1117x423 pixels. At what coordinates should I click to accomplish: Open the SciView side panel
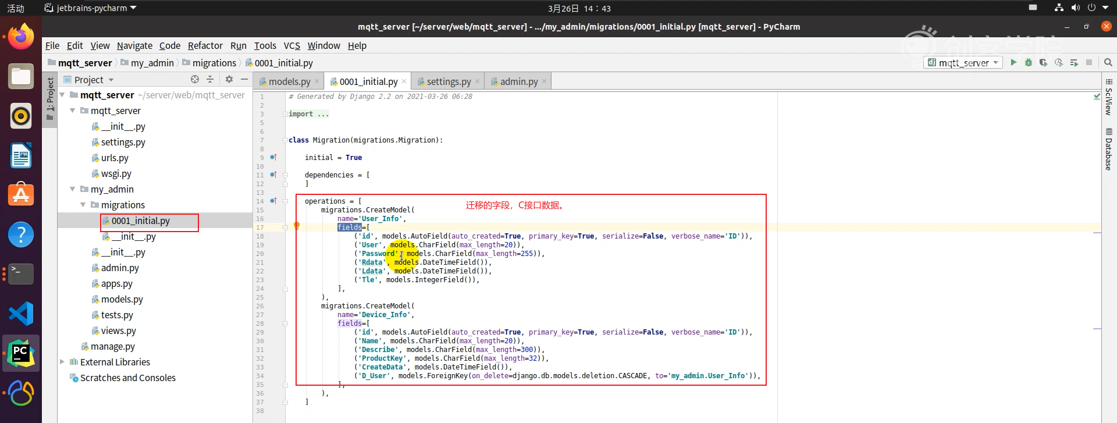tap(1109, 97)
